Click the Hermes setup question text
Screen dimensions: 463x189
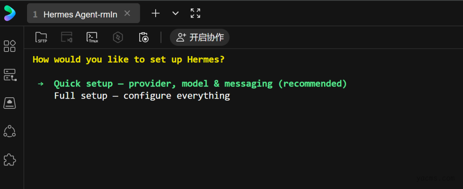(129, 60)
